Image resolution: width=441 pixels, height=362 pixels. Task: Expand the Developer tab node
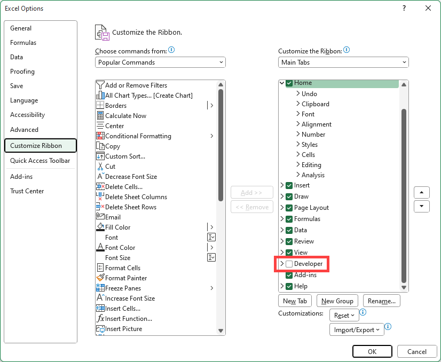(x=282, y=264)
